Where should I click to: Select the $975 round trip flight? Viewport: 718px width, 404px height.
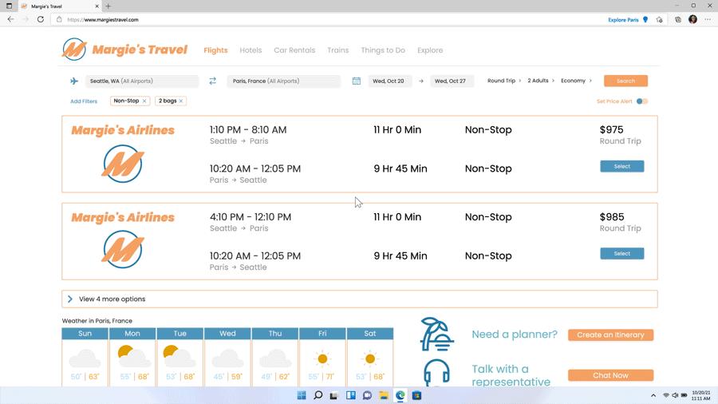click(x=621, y=166)
